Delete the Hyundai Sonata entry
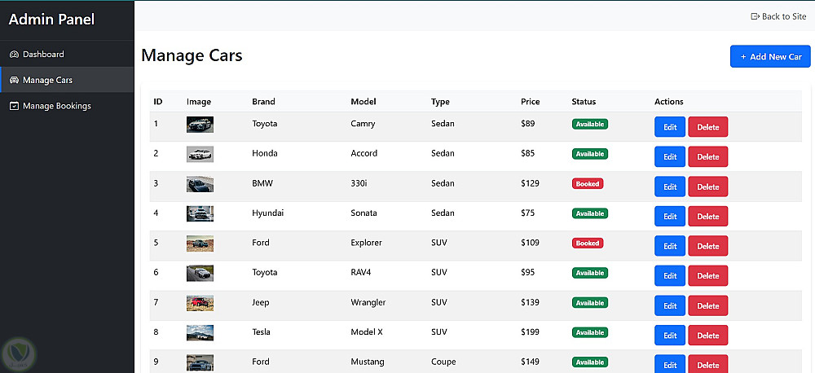This screenshot has width=815, height=373. (707, 217)
